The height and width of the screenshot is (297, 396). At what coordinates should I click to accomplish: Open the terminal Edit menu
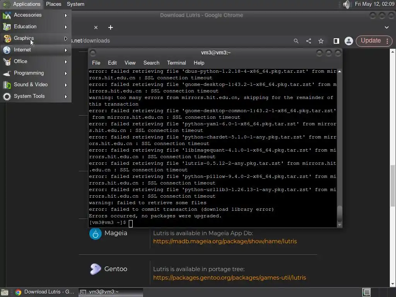click(112, 63)
